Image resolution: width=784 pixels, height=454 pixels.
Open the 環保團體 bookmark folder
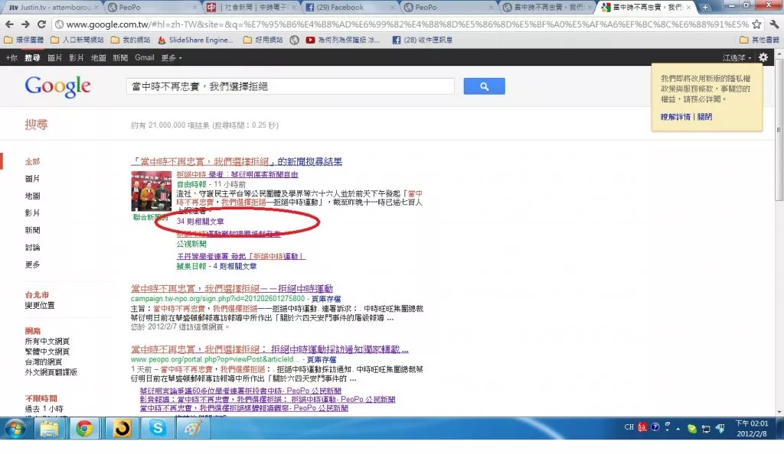pos(24,40)
